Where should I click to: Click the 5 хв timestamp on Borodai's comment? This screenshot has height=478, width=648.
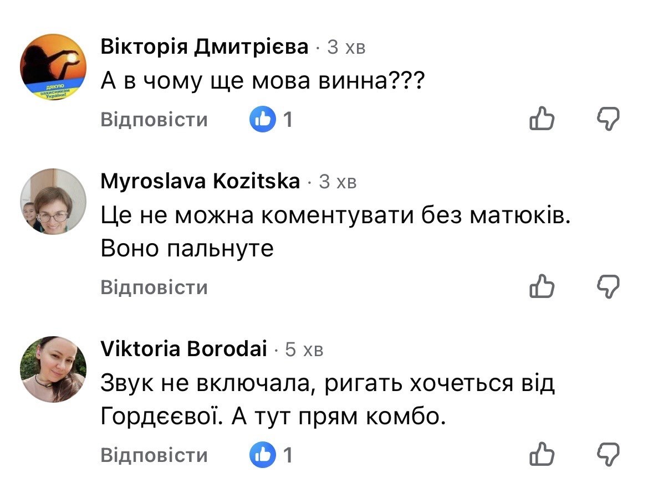[x=304, y=349]
